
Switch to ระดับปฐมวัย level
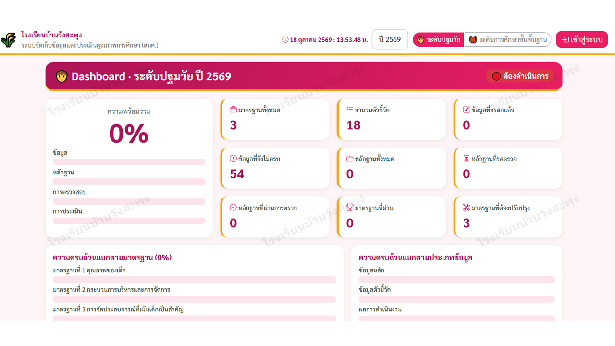438,39
